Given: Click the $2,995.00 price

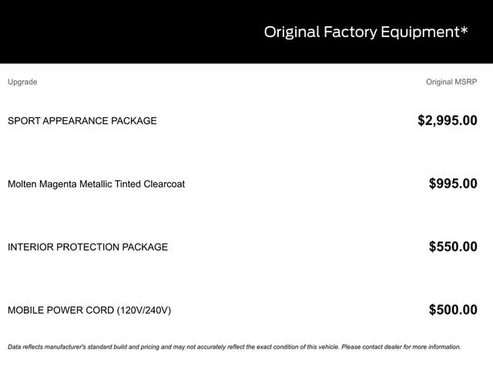Looking at the screenshot, I should point(447,120).
